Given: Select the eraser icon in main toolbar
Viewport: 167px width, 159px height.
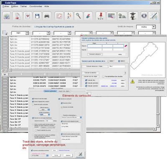Looking at the screenshot, I should coord(88,16).
